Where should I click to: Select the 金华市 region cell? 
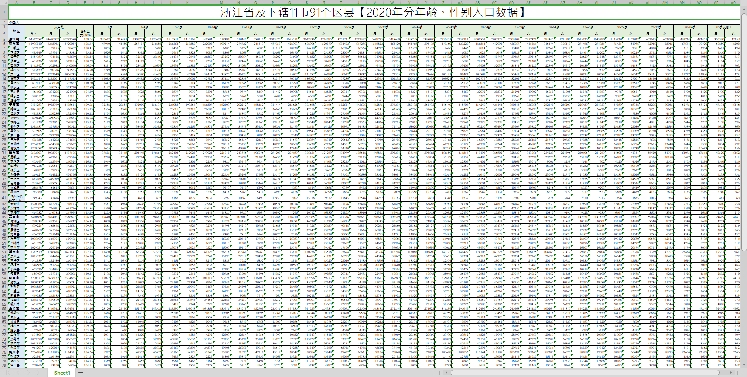pos(16,308)
